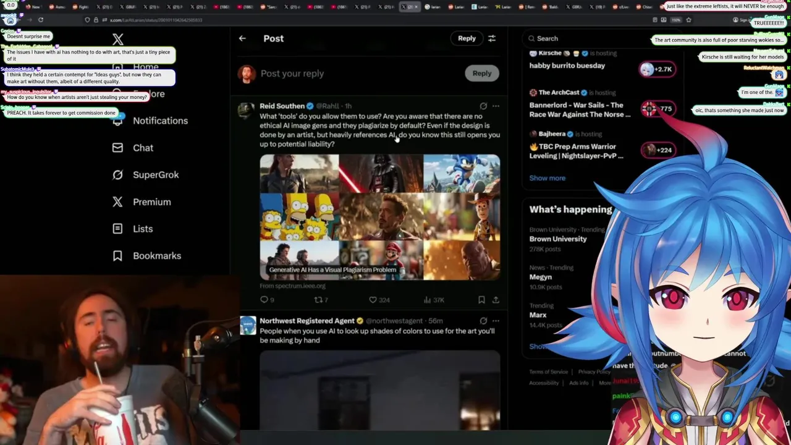791x445 pixels.
Task: Click Reid Southen's profile avatar
Action: (247, 111)
